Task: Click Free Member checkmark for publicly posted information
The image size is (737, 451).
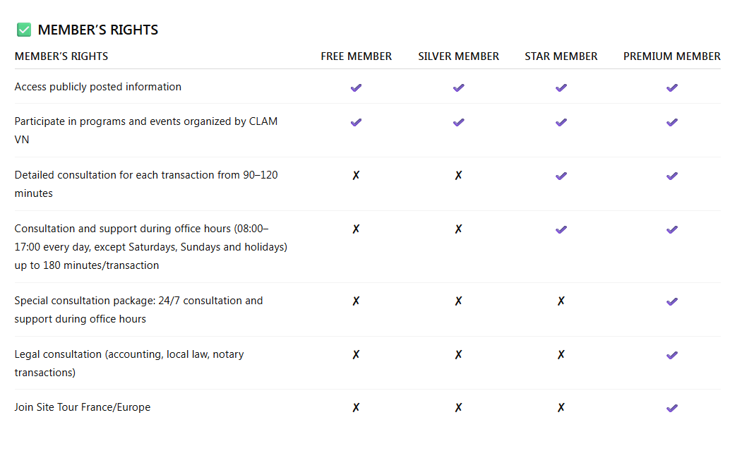Action: (x=356, y=88)
